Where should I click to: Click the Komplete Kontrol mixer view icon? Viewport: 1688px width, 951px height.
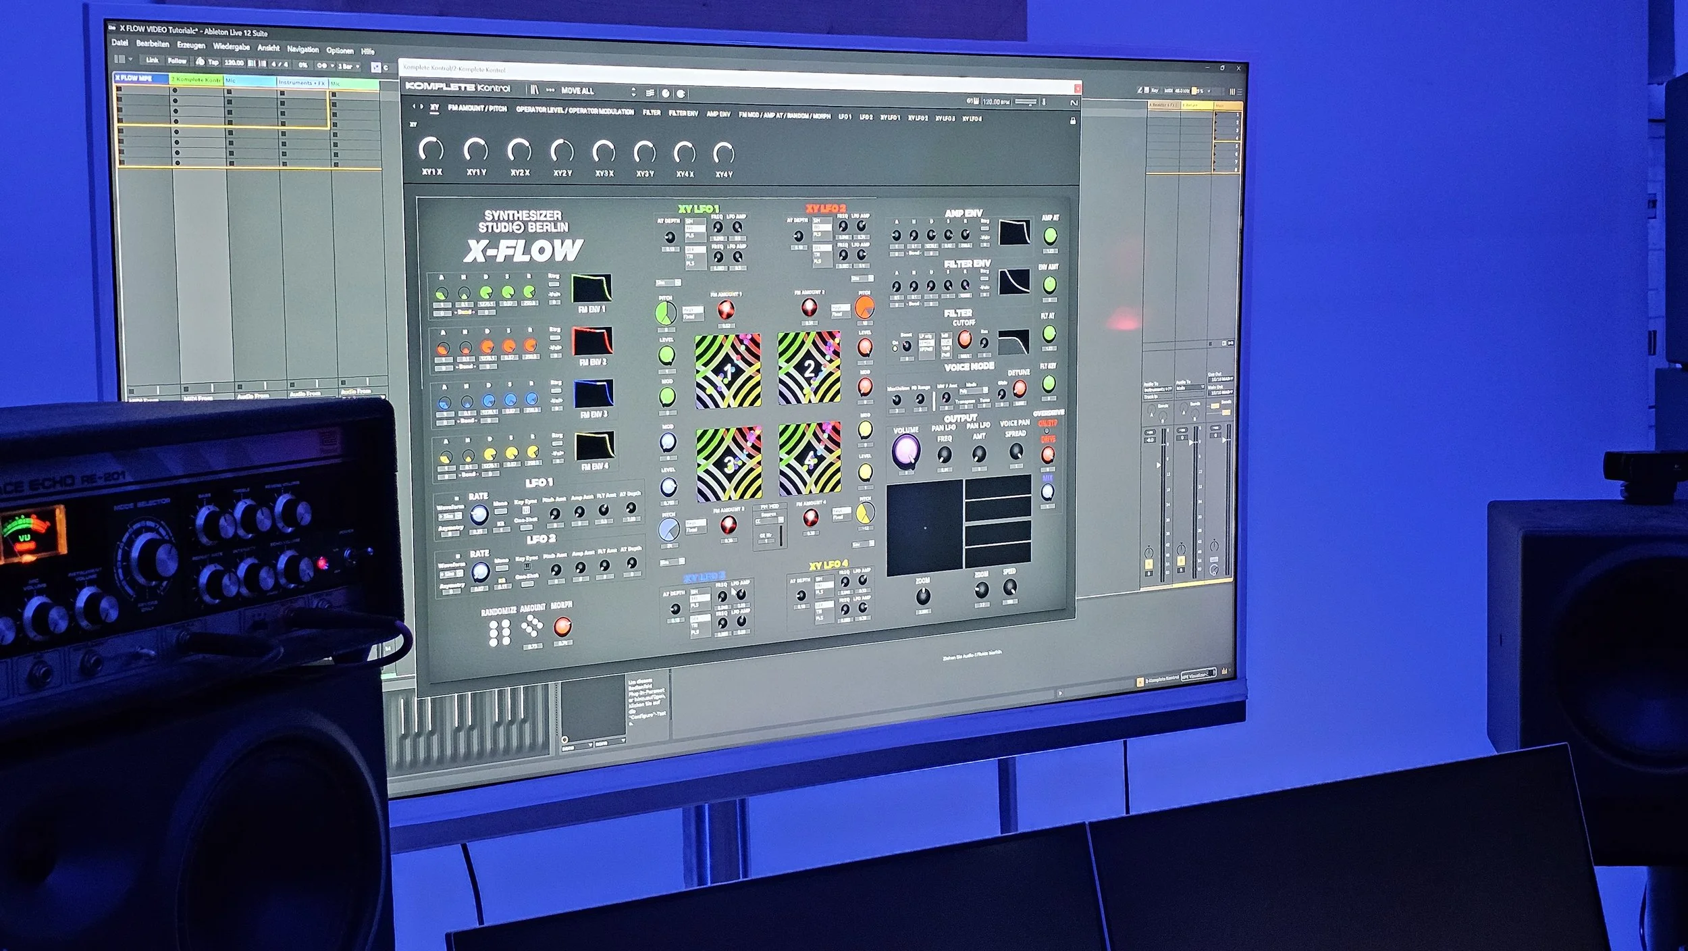pos(650,93)
